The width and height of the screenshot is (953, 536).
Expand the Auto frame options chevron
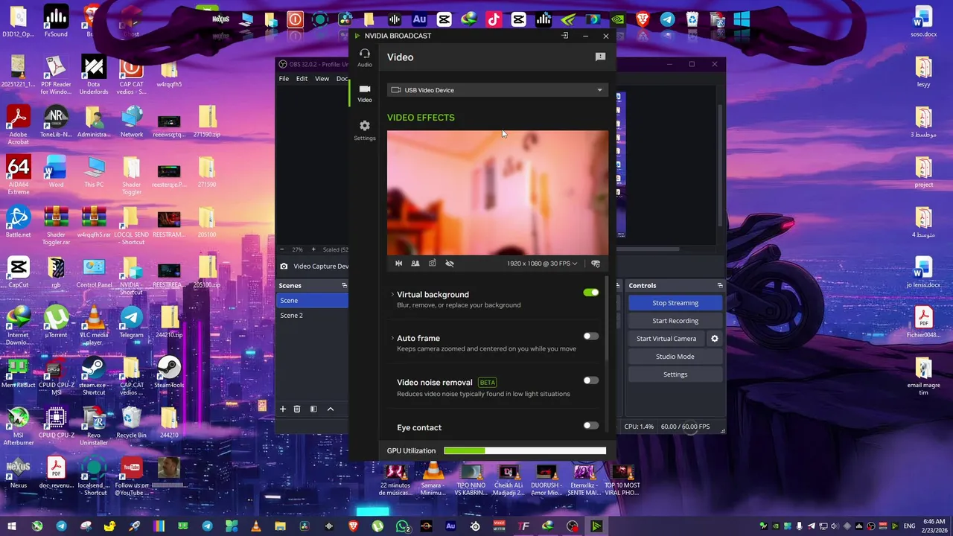pos(392,338)
